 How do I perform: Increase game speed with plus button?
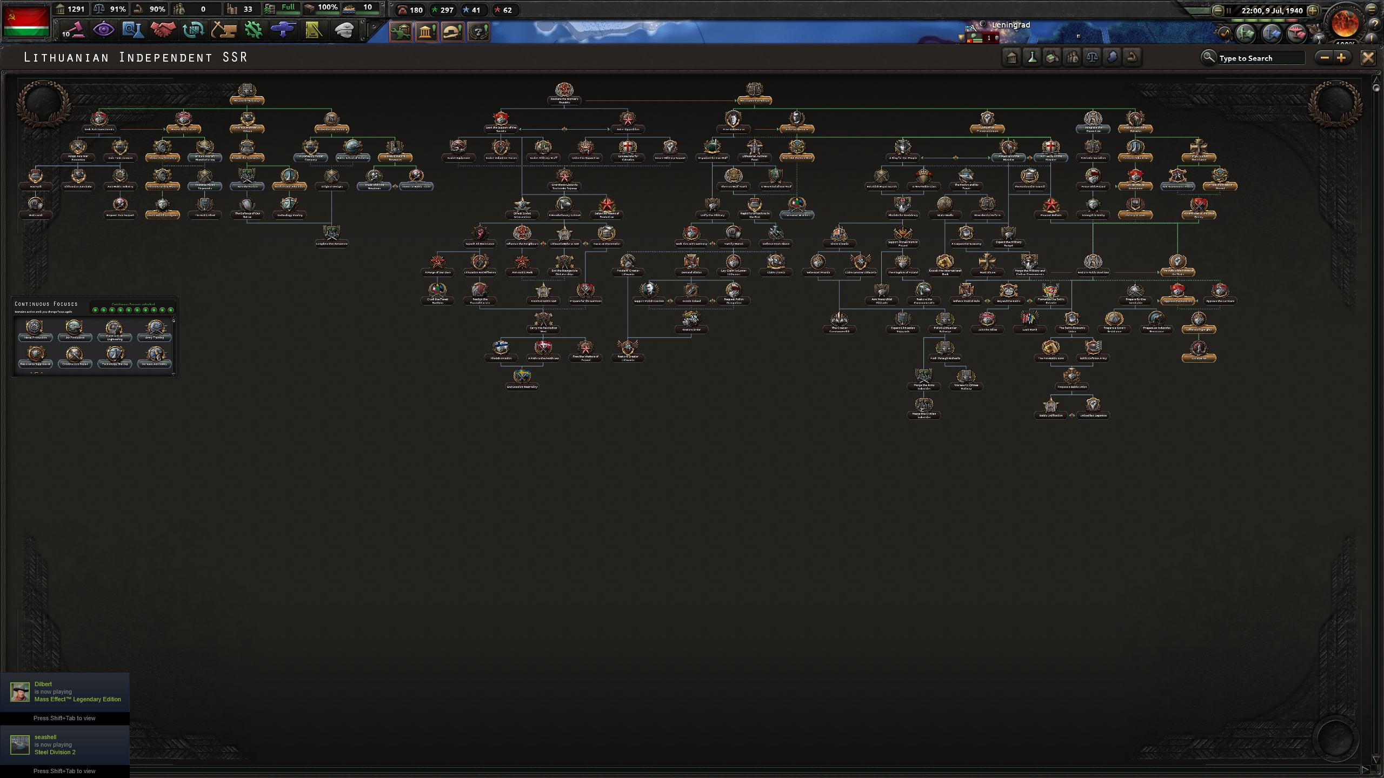pos(1313,10)
